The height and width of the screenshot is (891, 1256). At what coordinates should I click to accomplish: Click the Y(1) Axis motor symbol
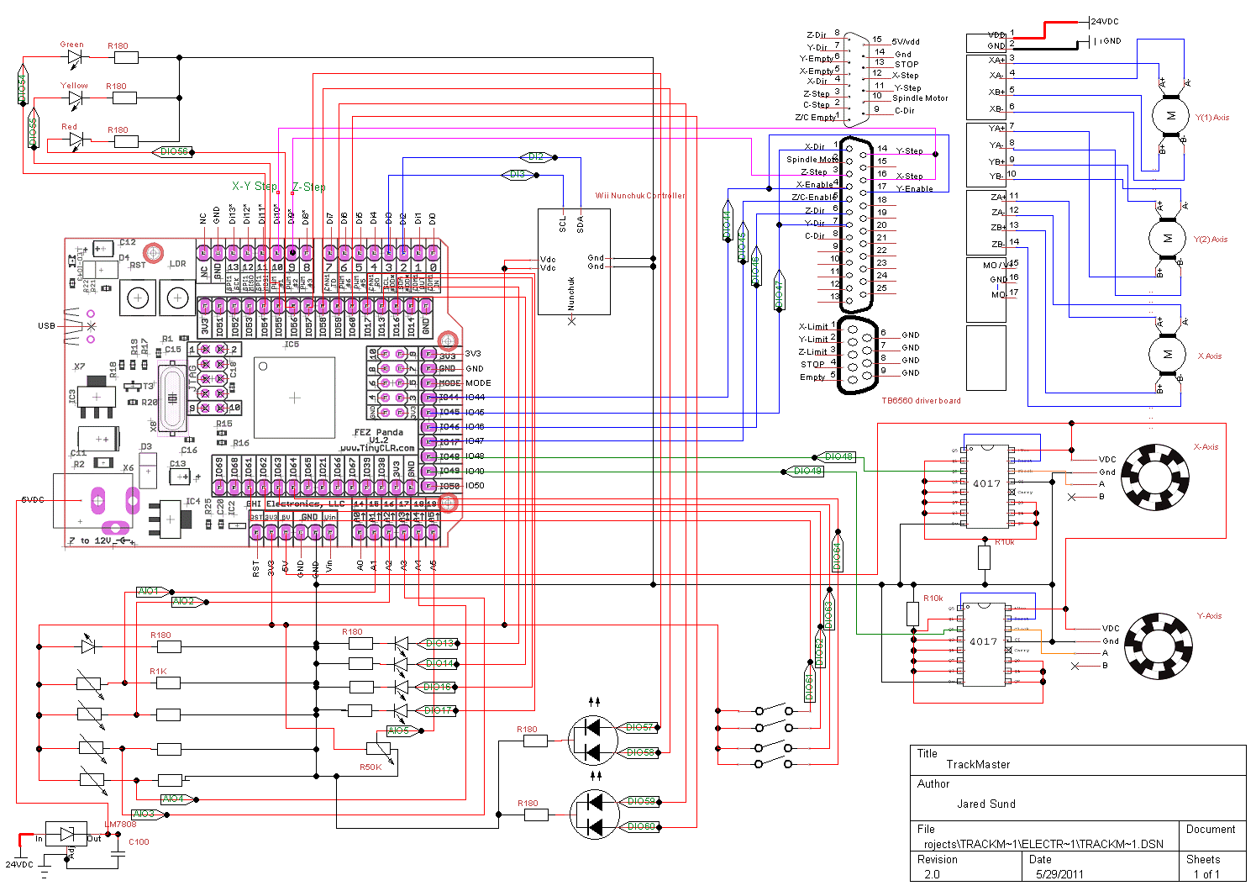(1170, 116)
